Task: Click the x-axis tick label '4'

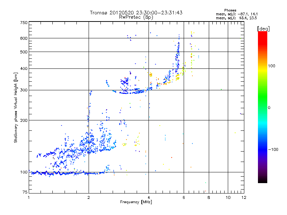Action: pos(149,197)
